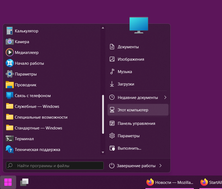Click the Калькулятор text label
The height and width of the screenshot is (189, 222).
tap(27, 31)
